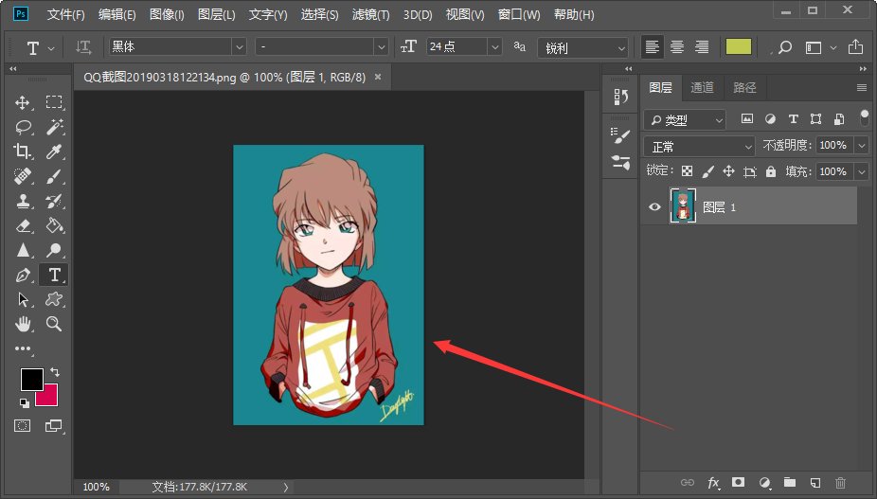Swap foreground and background colors
877x499 pixels.
(x=55, y=371)
